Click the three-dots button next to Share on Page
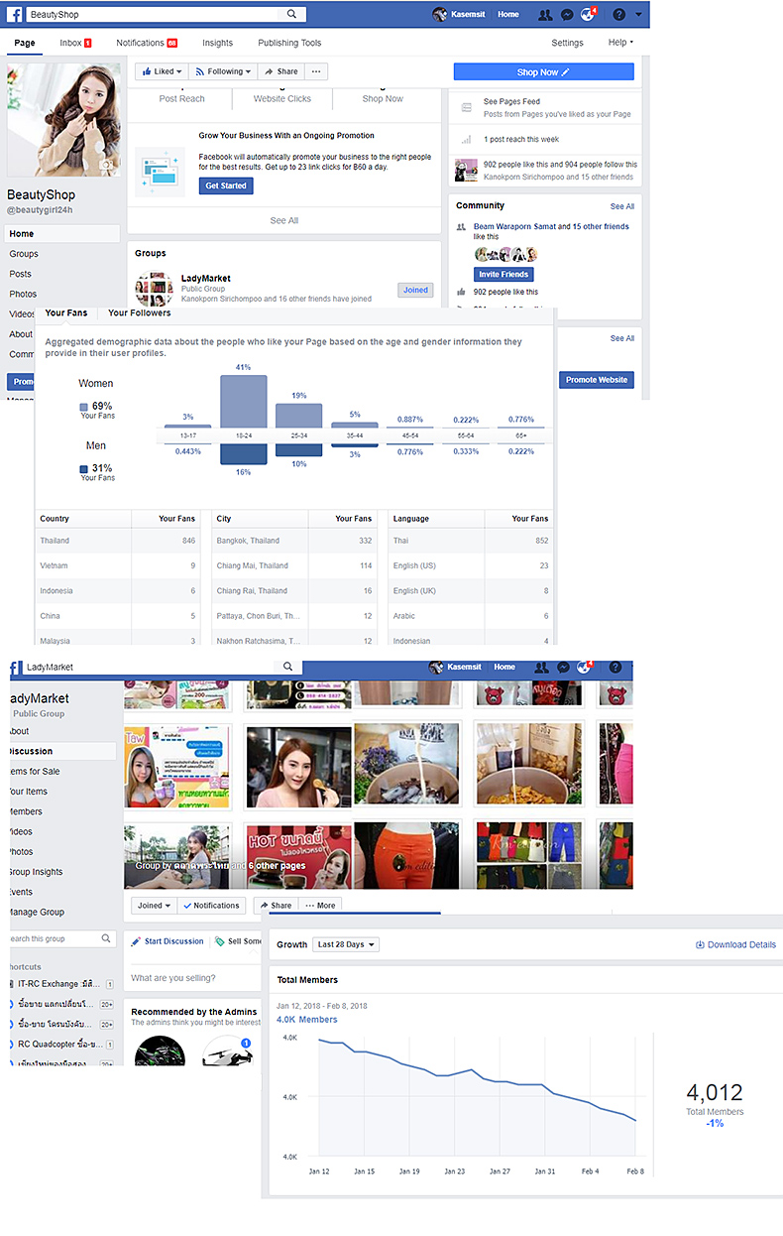Viewport: 783px width, 1236px height. click(316, 71)
